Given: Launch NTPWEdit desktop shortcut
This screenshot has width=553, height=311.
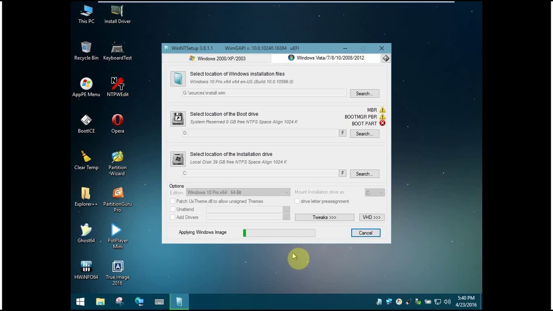Looking at the screenshot, I should point(118,87).
